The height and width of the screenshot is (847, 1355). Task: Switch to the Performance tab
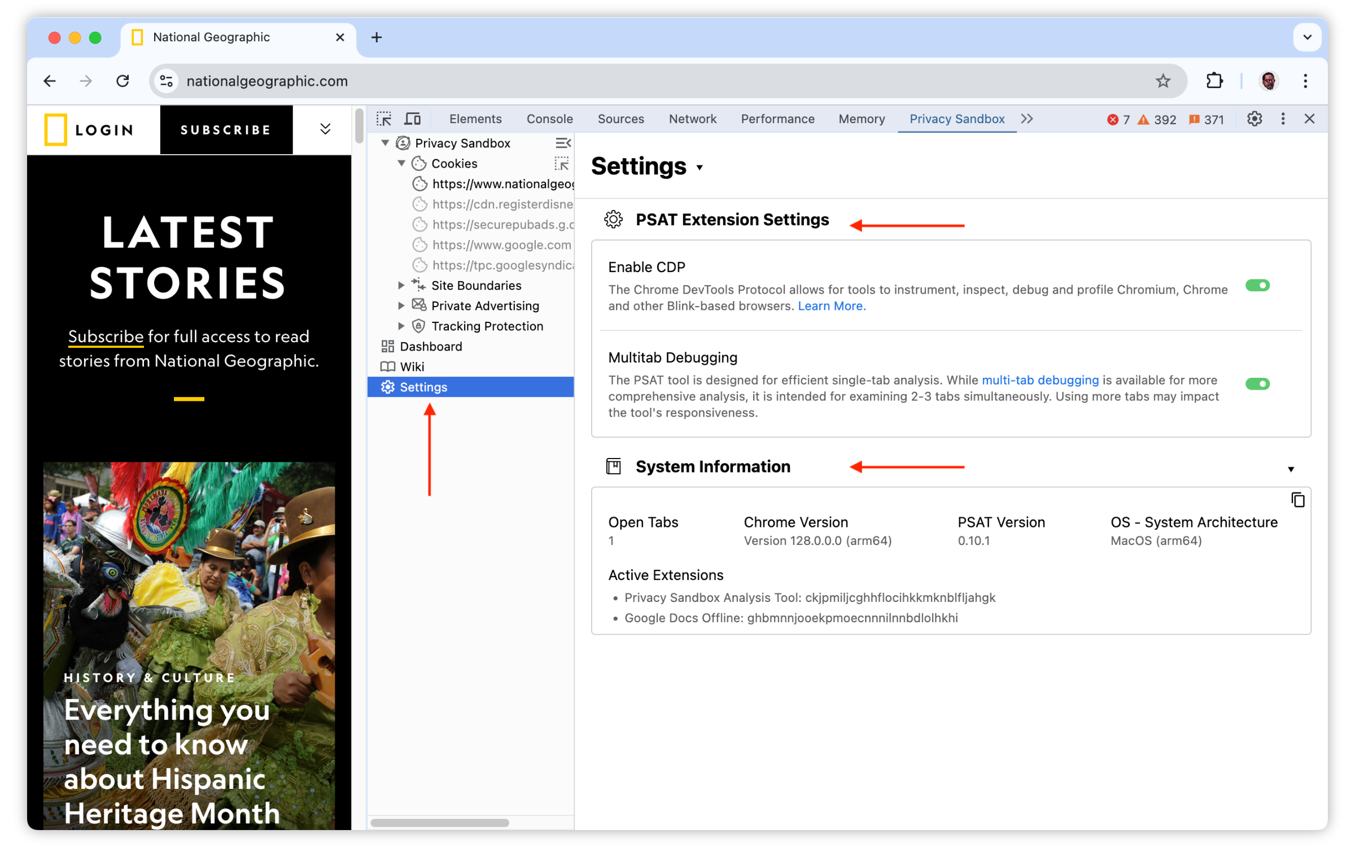click(x=777, y=119)
